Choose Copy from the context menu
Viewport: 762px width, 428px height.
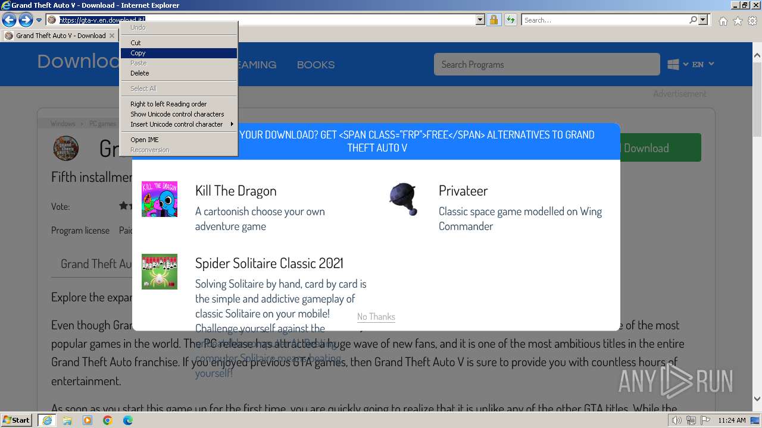click(179, 53)
